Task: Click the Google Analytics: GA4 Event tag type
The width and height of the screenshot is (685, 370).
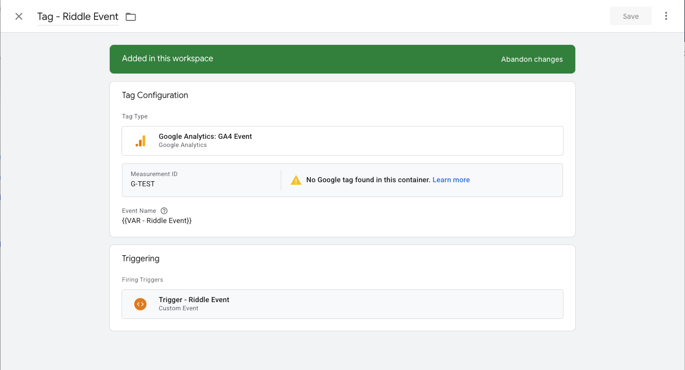Action: point(342,141)
